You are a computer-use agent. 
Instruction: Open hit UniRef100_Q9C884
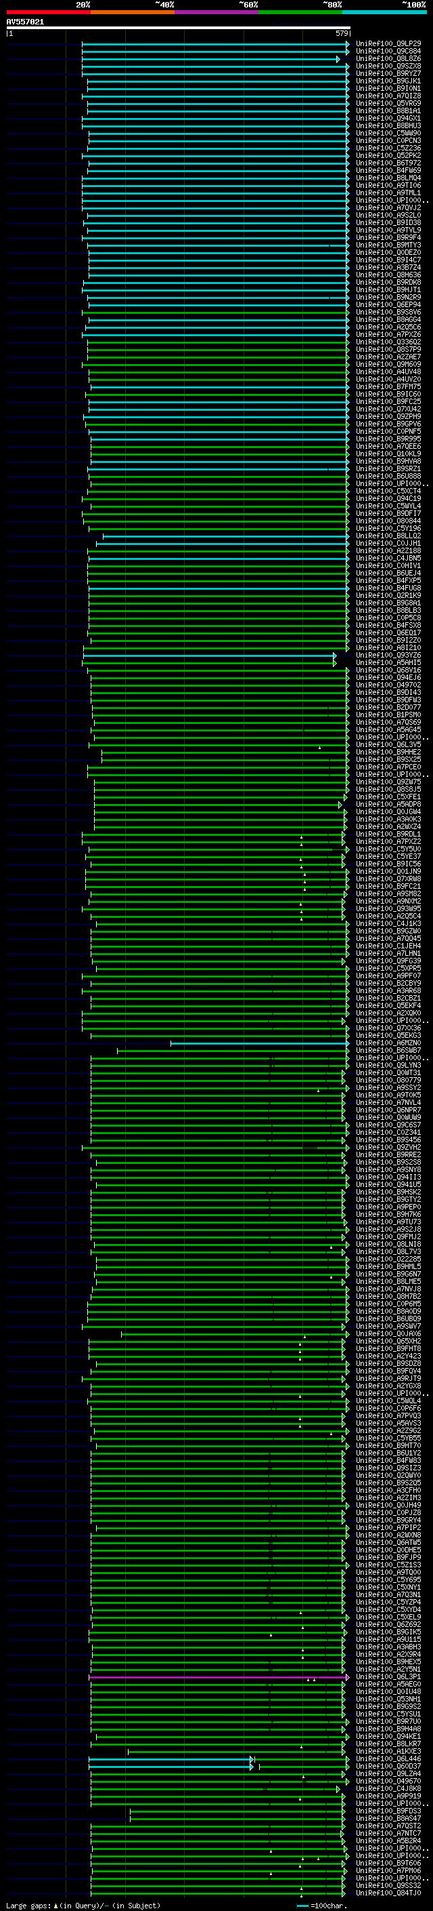(388, 52)
